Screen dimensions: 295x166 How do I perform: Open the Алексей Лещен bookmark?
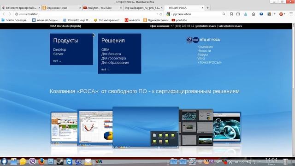(x=46, y=20)
